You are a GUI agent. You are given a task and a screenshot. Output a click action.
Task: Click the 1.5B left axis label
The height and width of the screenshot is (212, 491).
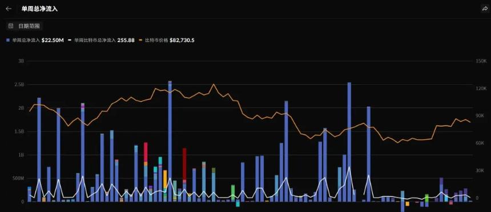pyautogui.click(x=19, y=131)
